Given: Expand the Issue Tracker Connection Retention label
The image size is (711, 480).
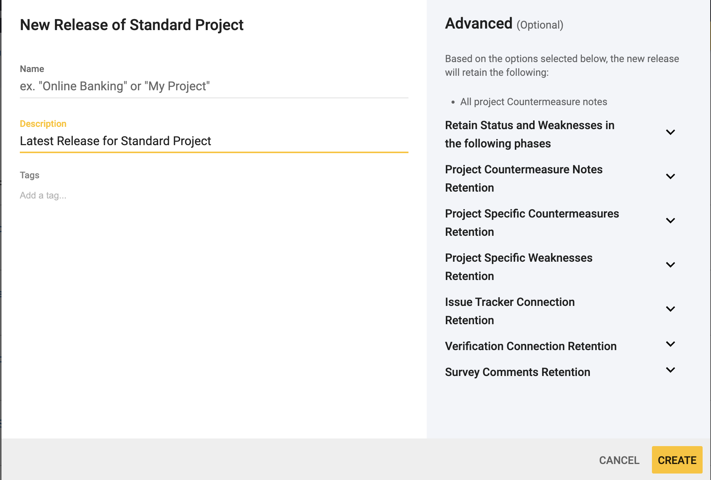Looking at the screenshot, I should coord(509,311).
